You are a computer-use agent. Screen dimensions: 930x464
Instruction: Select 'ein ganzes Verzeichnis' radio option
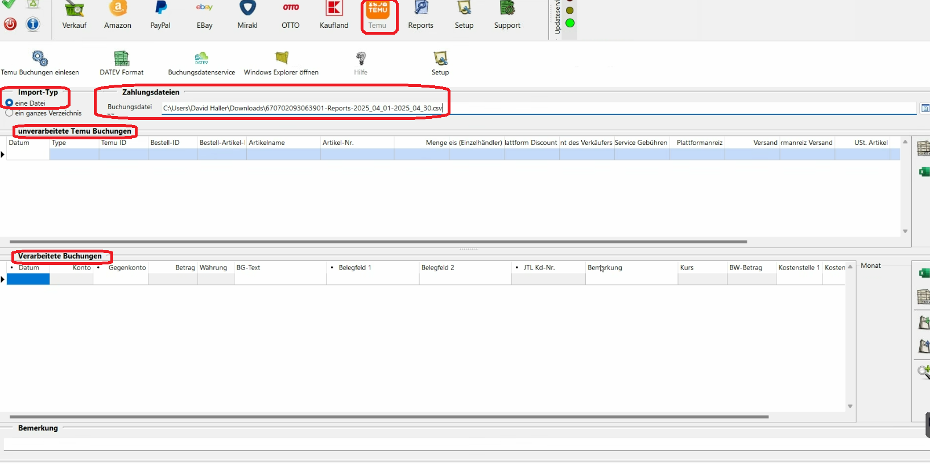[x=10, y=113]
